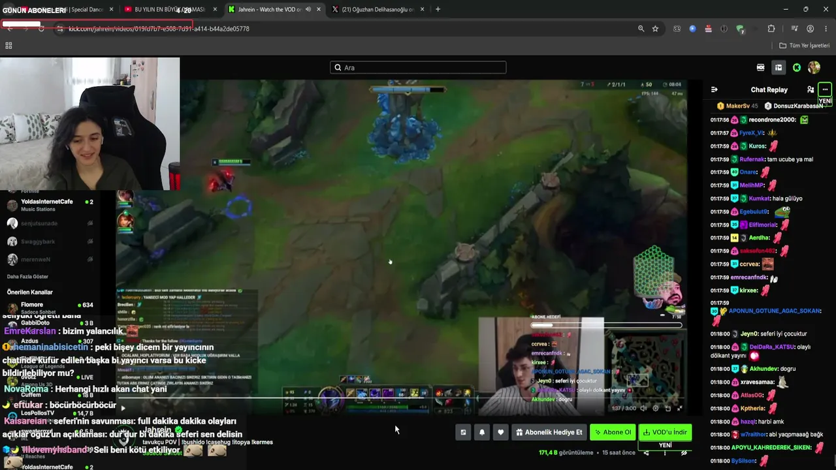Open the Flomore recommended channel
Image resolution: width=836 pixels, height=470 pixels.
(51, 307)
